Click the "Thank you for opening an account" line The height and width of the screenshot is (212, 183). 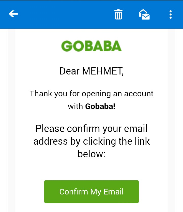coord(91,94)
